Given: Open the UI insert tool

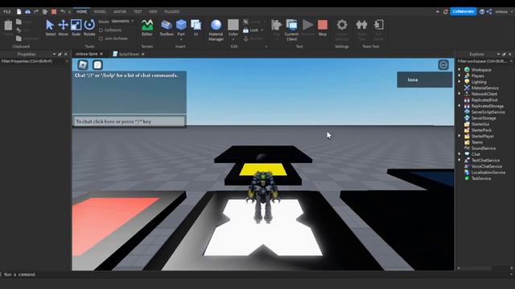Looking at the screenshot, I should pos(196,27).
